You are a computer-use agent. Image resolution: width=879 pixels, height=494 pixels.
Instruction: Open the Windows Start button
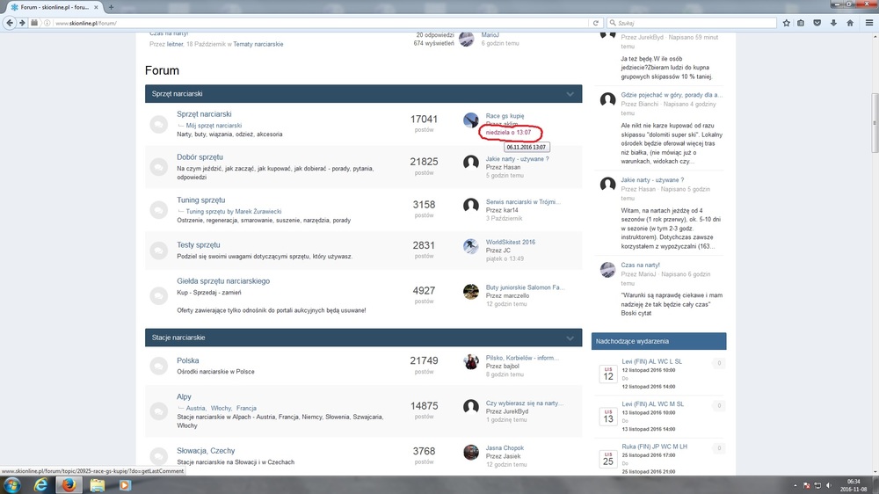pos(12,485)
